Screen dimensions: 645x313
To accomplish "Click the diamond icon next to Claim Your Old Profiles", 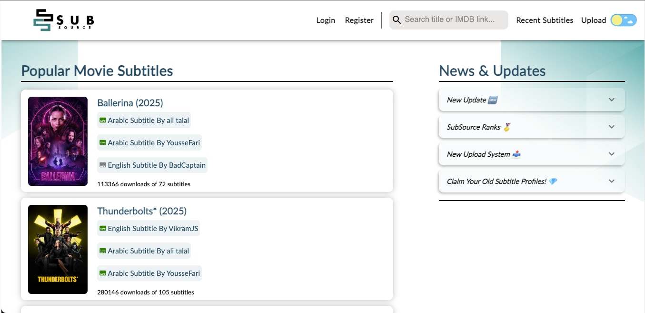I will point(553,181).
